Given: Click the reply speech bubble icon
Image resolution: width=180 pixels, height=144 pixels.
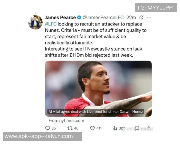Looking at the screenshot, I should pyautogui.click(x=47, y=128).
